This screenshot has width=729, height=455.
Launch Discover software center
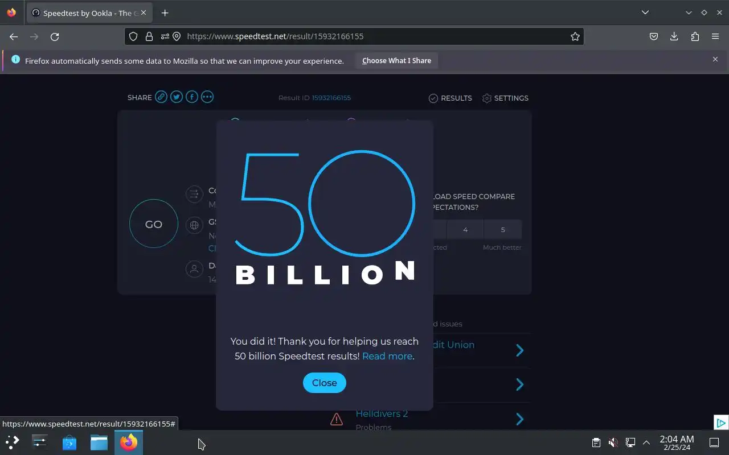[x=69, y=441]
